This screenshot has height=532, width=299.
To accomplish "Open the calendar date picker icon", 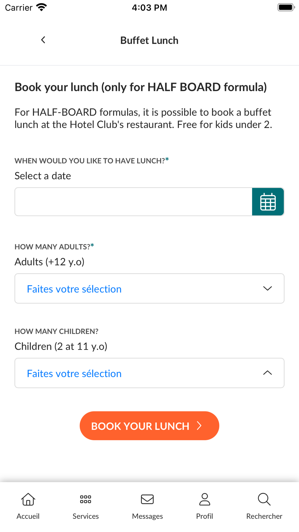I will (x=268, y=202).
